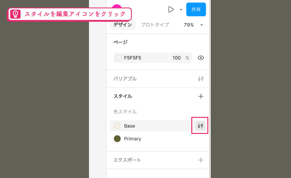Switch to the プロトタイプ tab

coord(155,25)
